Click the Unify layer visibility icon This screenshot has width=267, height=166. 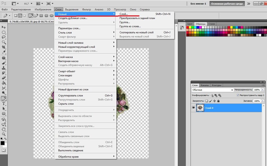point(216,96)
